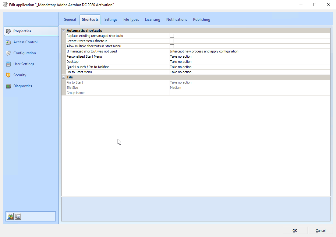
Task: Click the colored blocks icon at bottom left
Action: pyautogui.click(x=11, y=216)
